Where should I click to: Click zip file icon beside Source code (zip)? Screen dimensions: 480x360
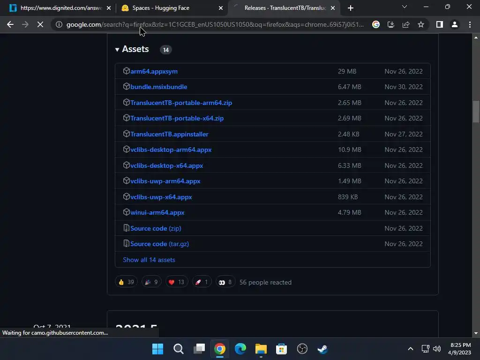tap(126, 228)
